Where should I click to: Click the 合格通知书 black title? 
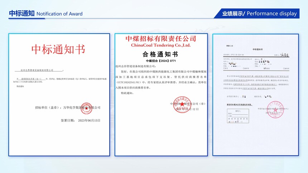(160, 54)
